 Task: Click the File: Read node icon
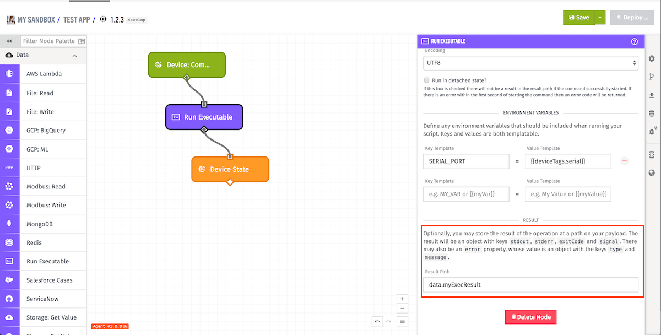[9, 93]
